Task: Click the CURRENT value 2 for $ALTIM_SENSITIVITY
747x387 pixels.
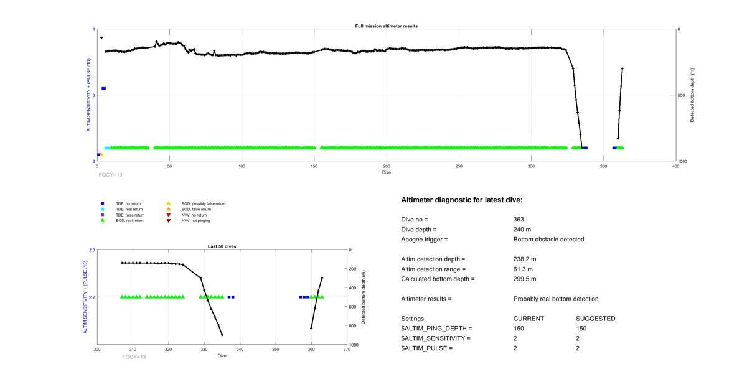Action: (515, 338)
